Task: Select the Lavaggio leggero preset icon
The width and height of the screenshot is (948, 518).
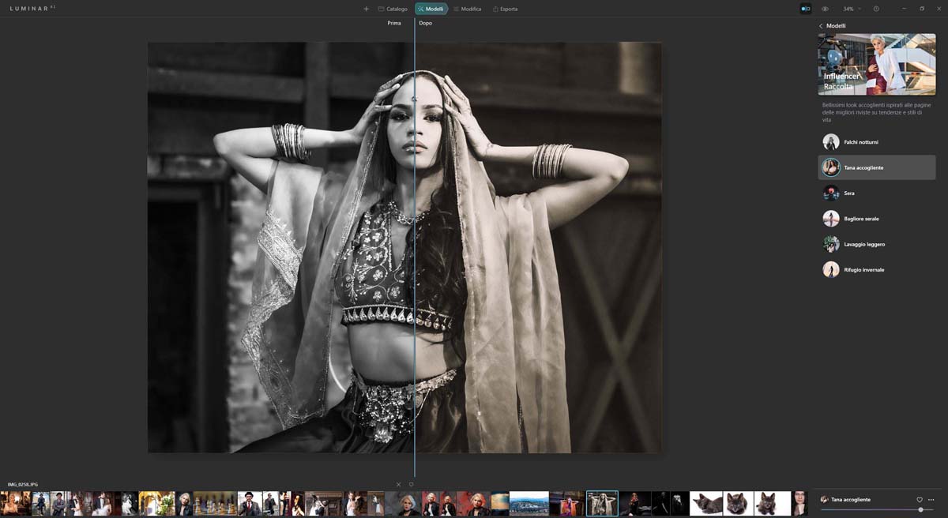Action: point(831,244)
